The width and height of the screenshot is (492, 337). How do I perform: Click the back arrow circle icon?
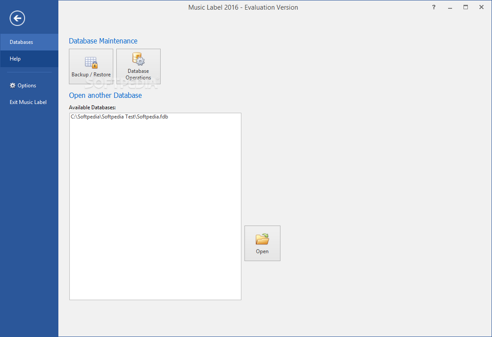17,18
